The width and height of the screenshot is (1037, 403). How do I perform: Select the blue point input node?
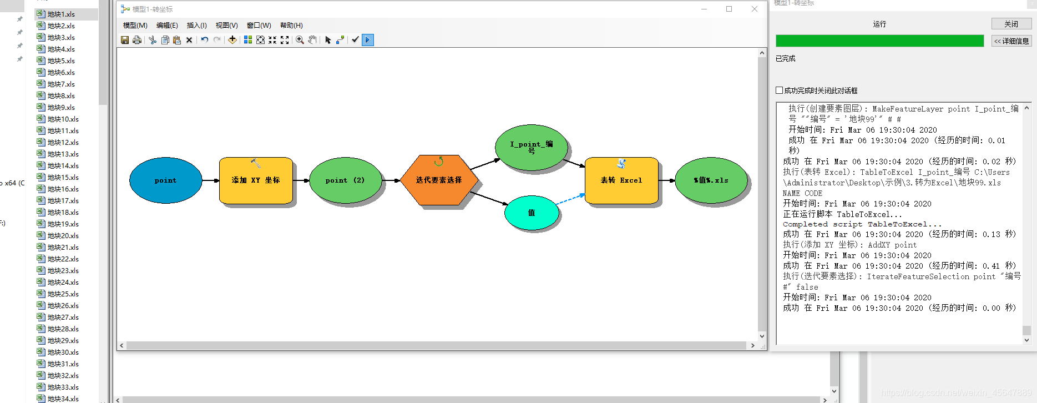pyautogui.click(x=165, y=180)
